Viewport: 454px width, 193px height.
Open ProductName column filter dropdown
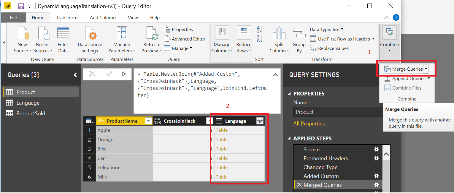(148, 121)
